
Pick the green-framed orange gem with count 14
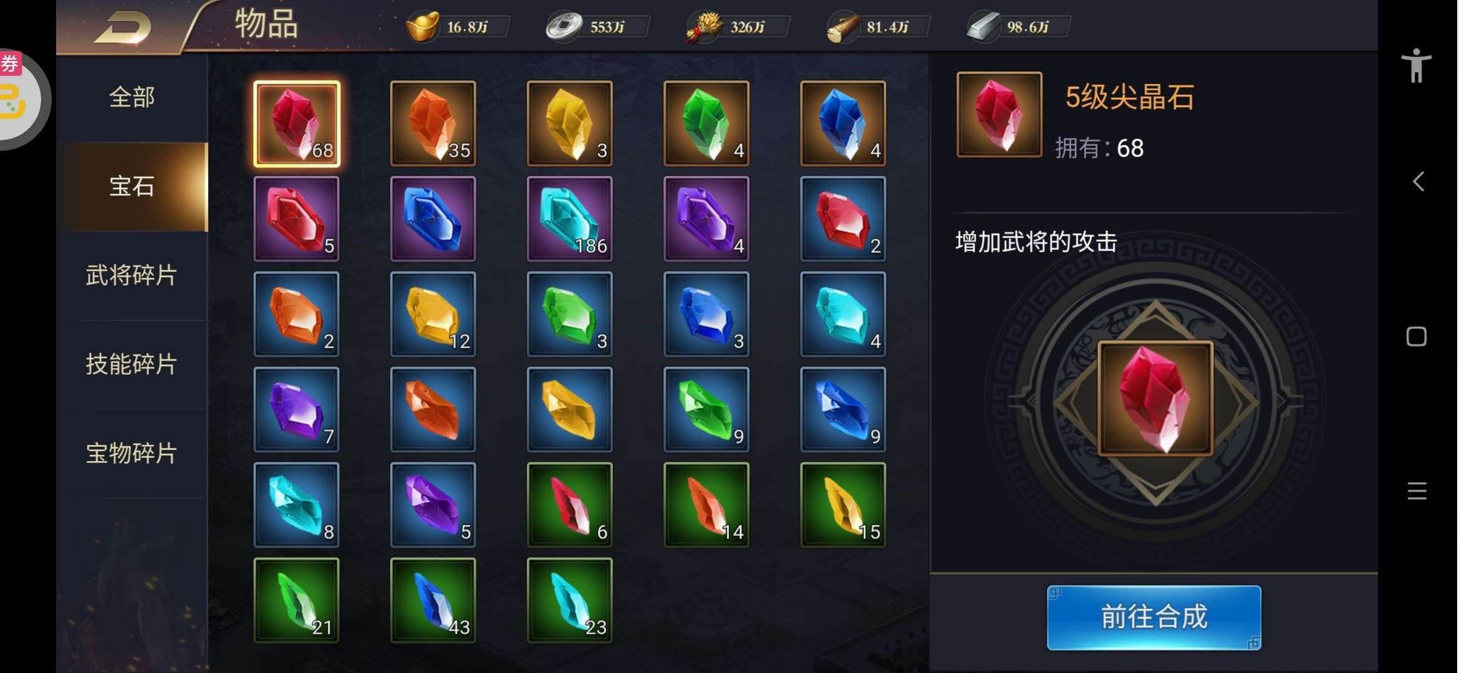706,505
